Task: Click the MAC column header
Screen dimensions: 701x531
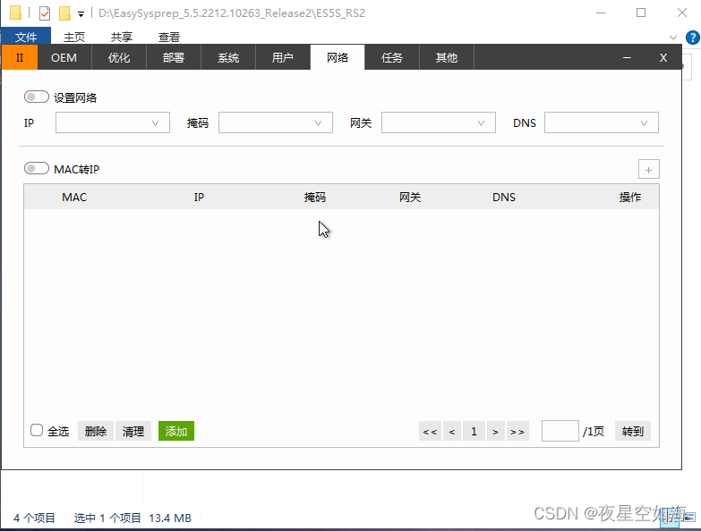Action: (74, 198)
